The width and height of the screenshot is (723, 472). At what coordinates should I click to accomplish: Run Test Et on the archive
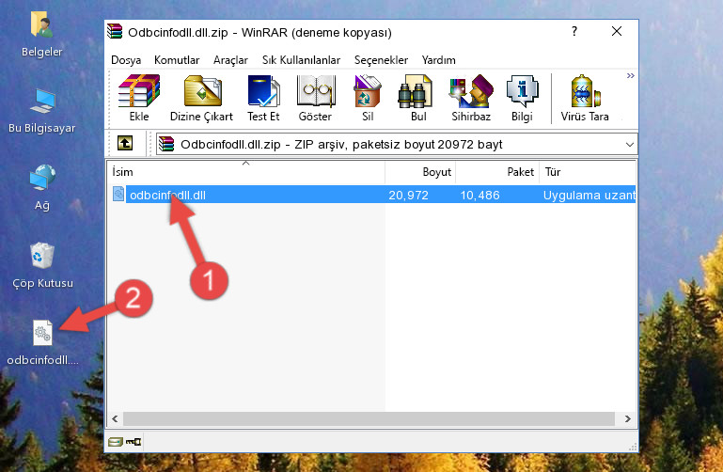[263, 98]
